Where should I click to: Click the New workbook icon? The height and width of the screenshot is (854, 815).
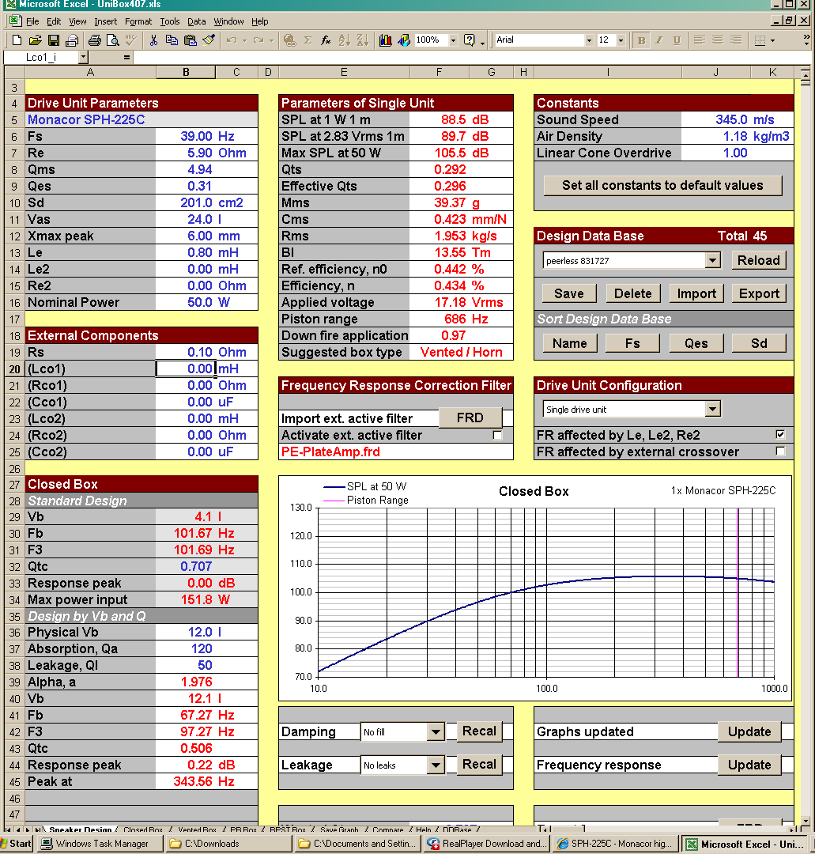[x=17, y=40]
